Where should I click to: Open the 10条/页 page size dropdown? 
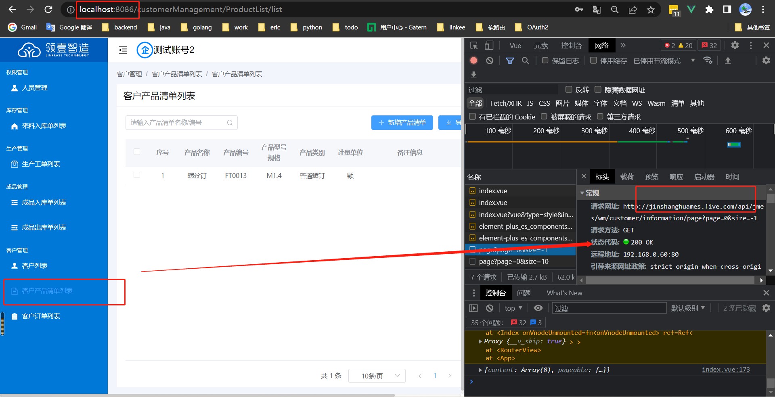(x=377, y=376)
